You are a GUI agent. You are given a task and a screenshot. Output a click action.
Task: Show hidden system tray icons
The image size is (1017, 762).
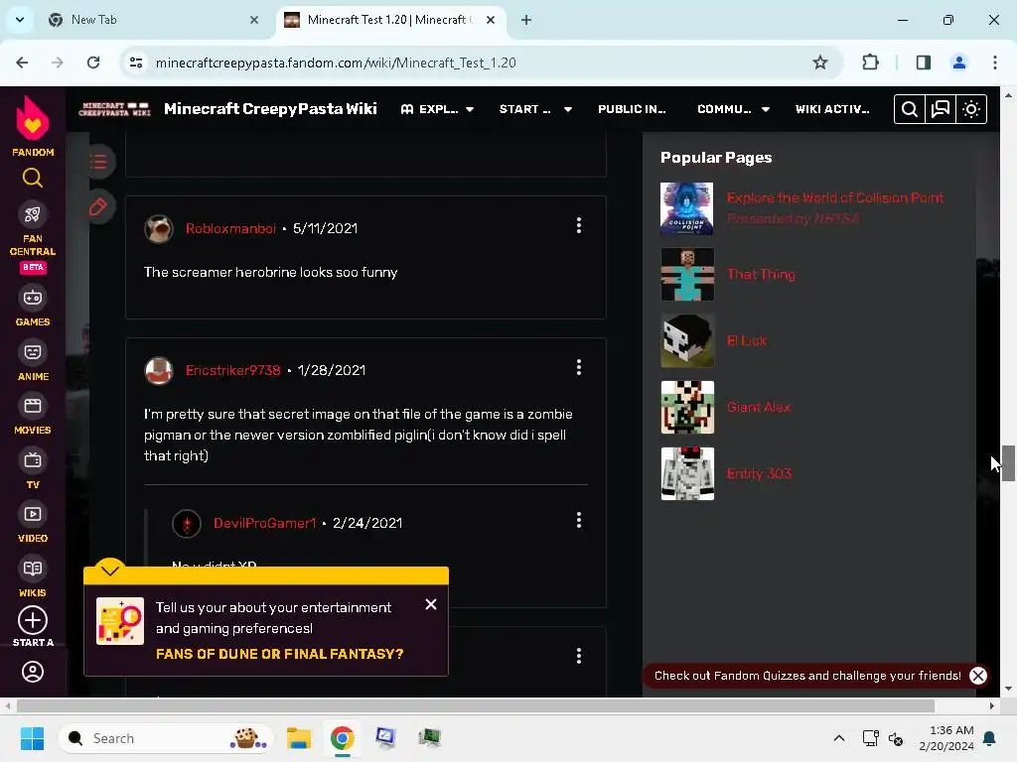838,738
